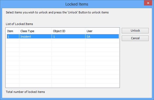Screen dimensions: 154x100
Task: Click item number 1 in the Item column
Action: pyautogui.click(x=13, y=36)
